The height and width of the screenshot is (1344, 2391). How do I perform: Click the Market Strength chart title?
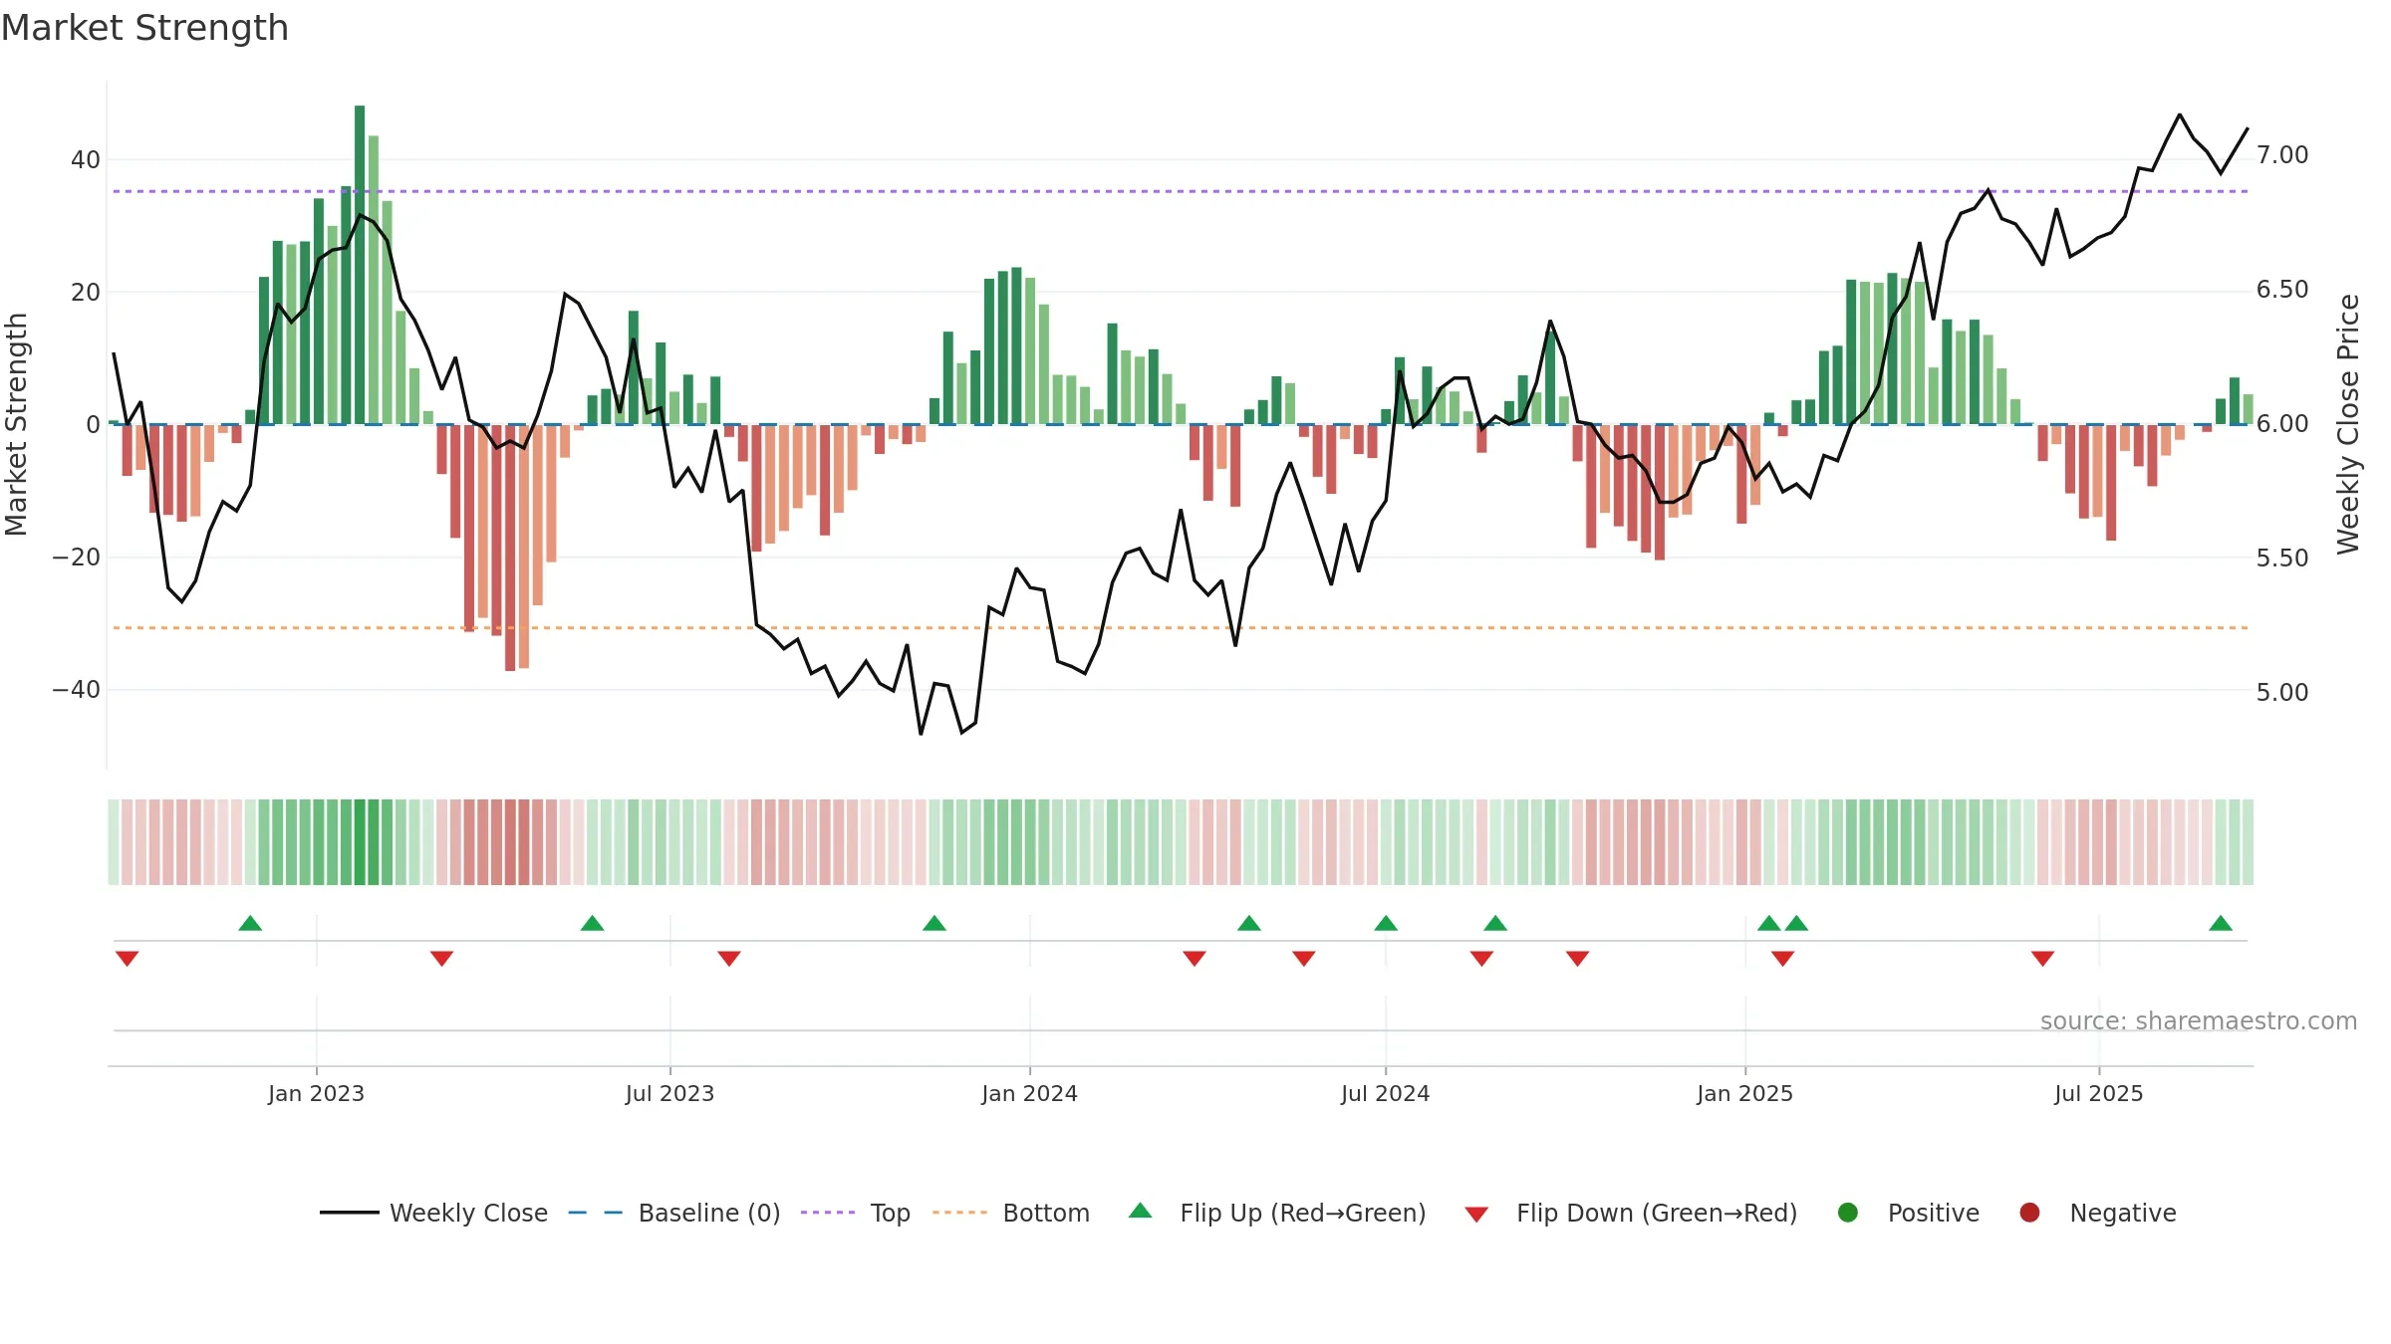click(145, 28)
